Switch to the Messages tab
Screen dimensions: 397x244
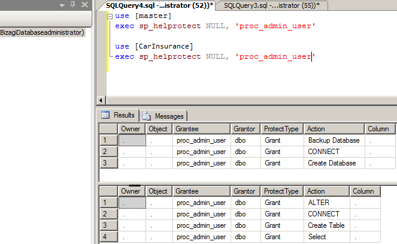[164, 116]
